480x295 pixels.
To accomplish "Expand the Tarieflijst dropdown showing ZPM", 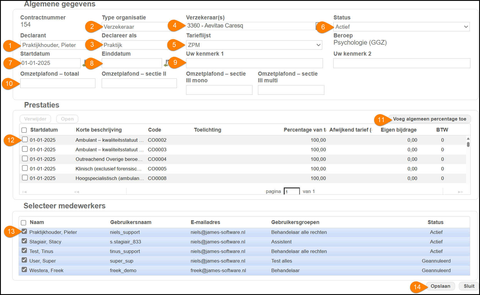I will [254, 45].
